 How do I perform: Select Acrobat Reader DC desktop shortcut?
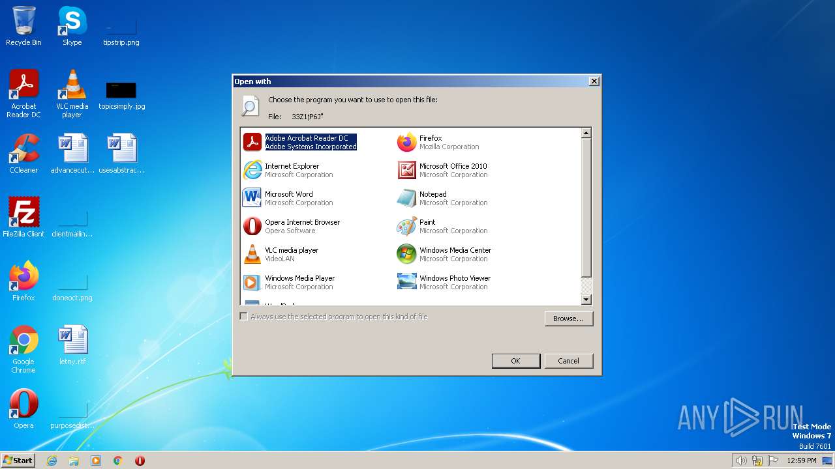(x=23, y=93)
